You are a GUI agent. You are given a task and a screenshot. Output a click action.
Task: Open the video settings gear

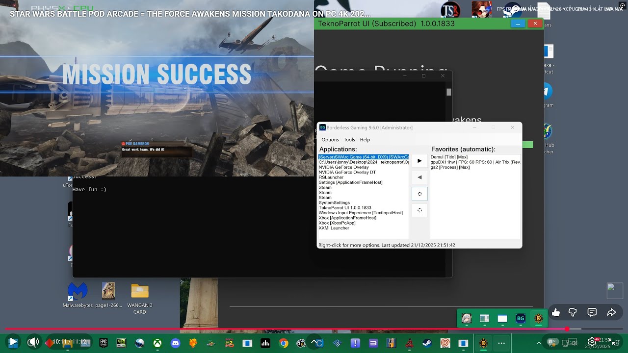coord(592,342)
